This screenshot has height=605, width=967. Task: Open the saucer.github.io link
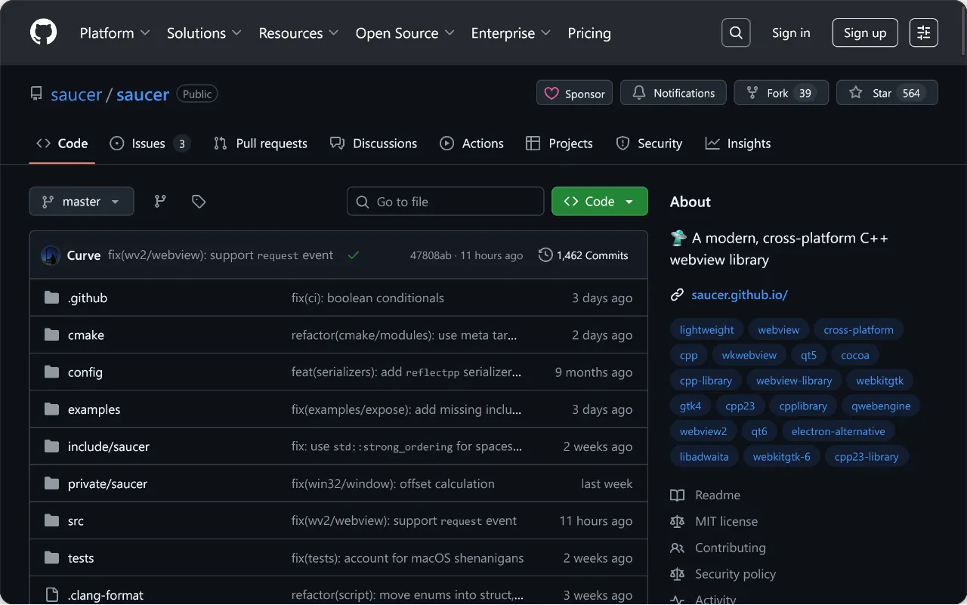tap(739, 295)
